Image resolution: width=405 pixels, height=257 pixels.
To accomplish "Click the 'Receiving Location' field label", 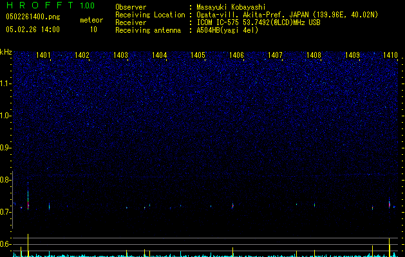I will [x=150, y=15].
